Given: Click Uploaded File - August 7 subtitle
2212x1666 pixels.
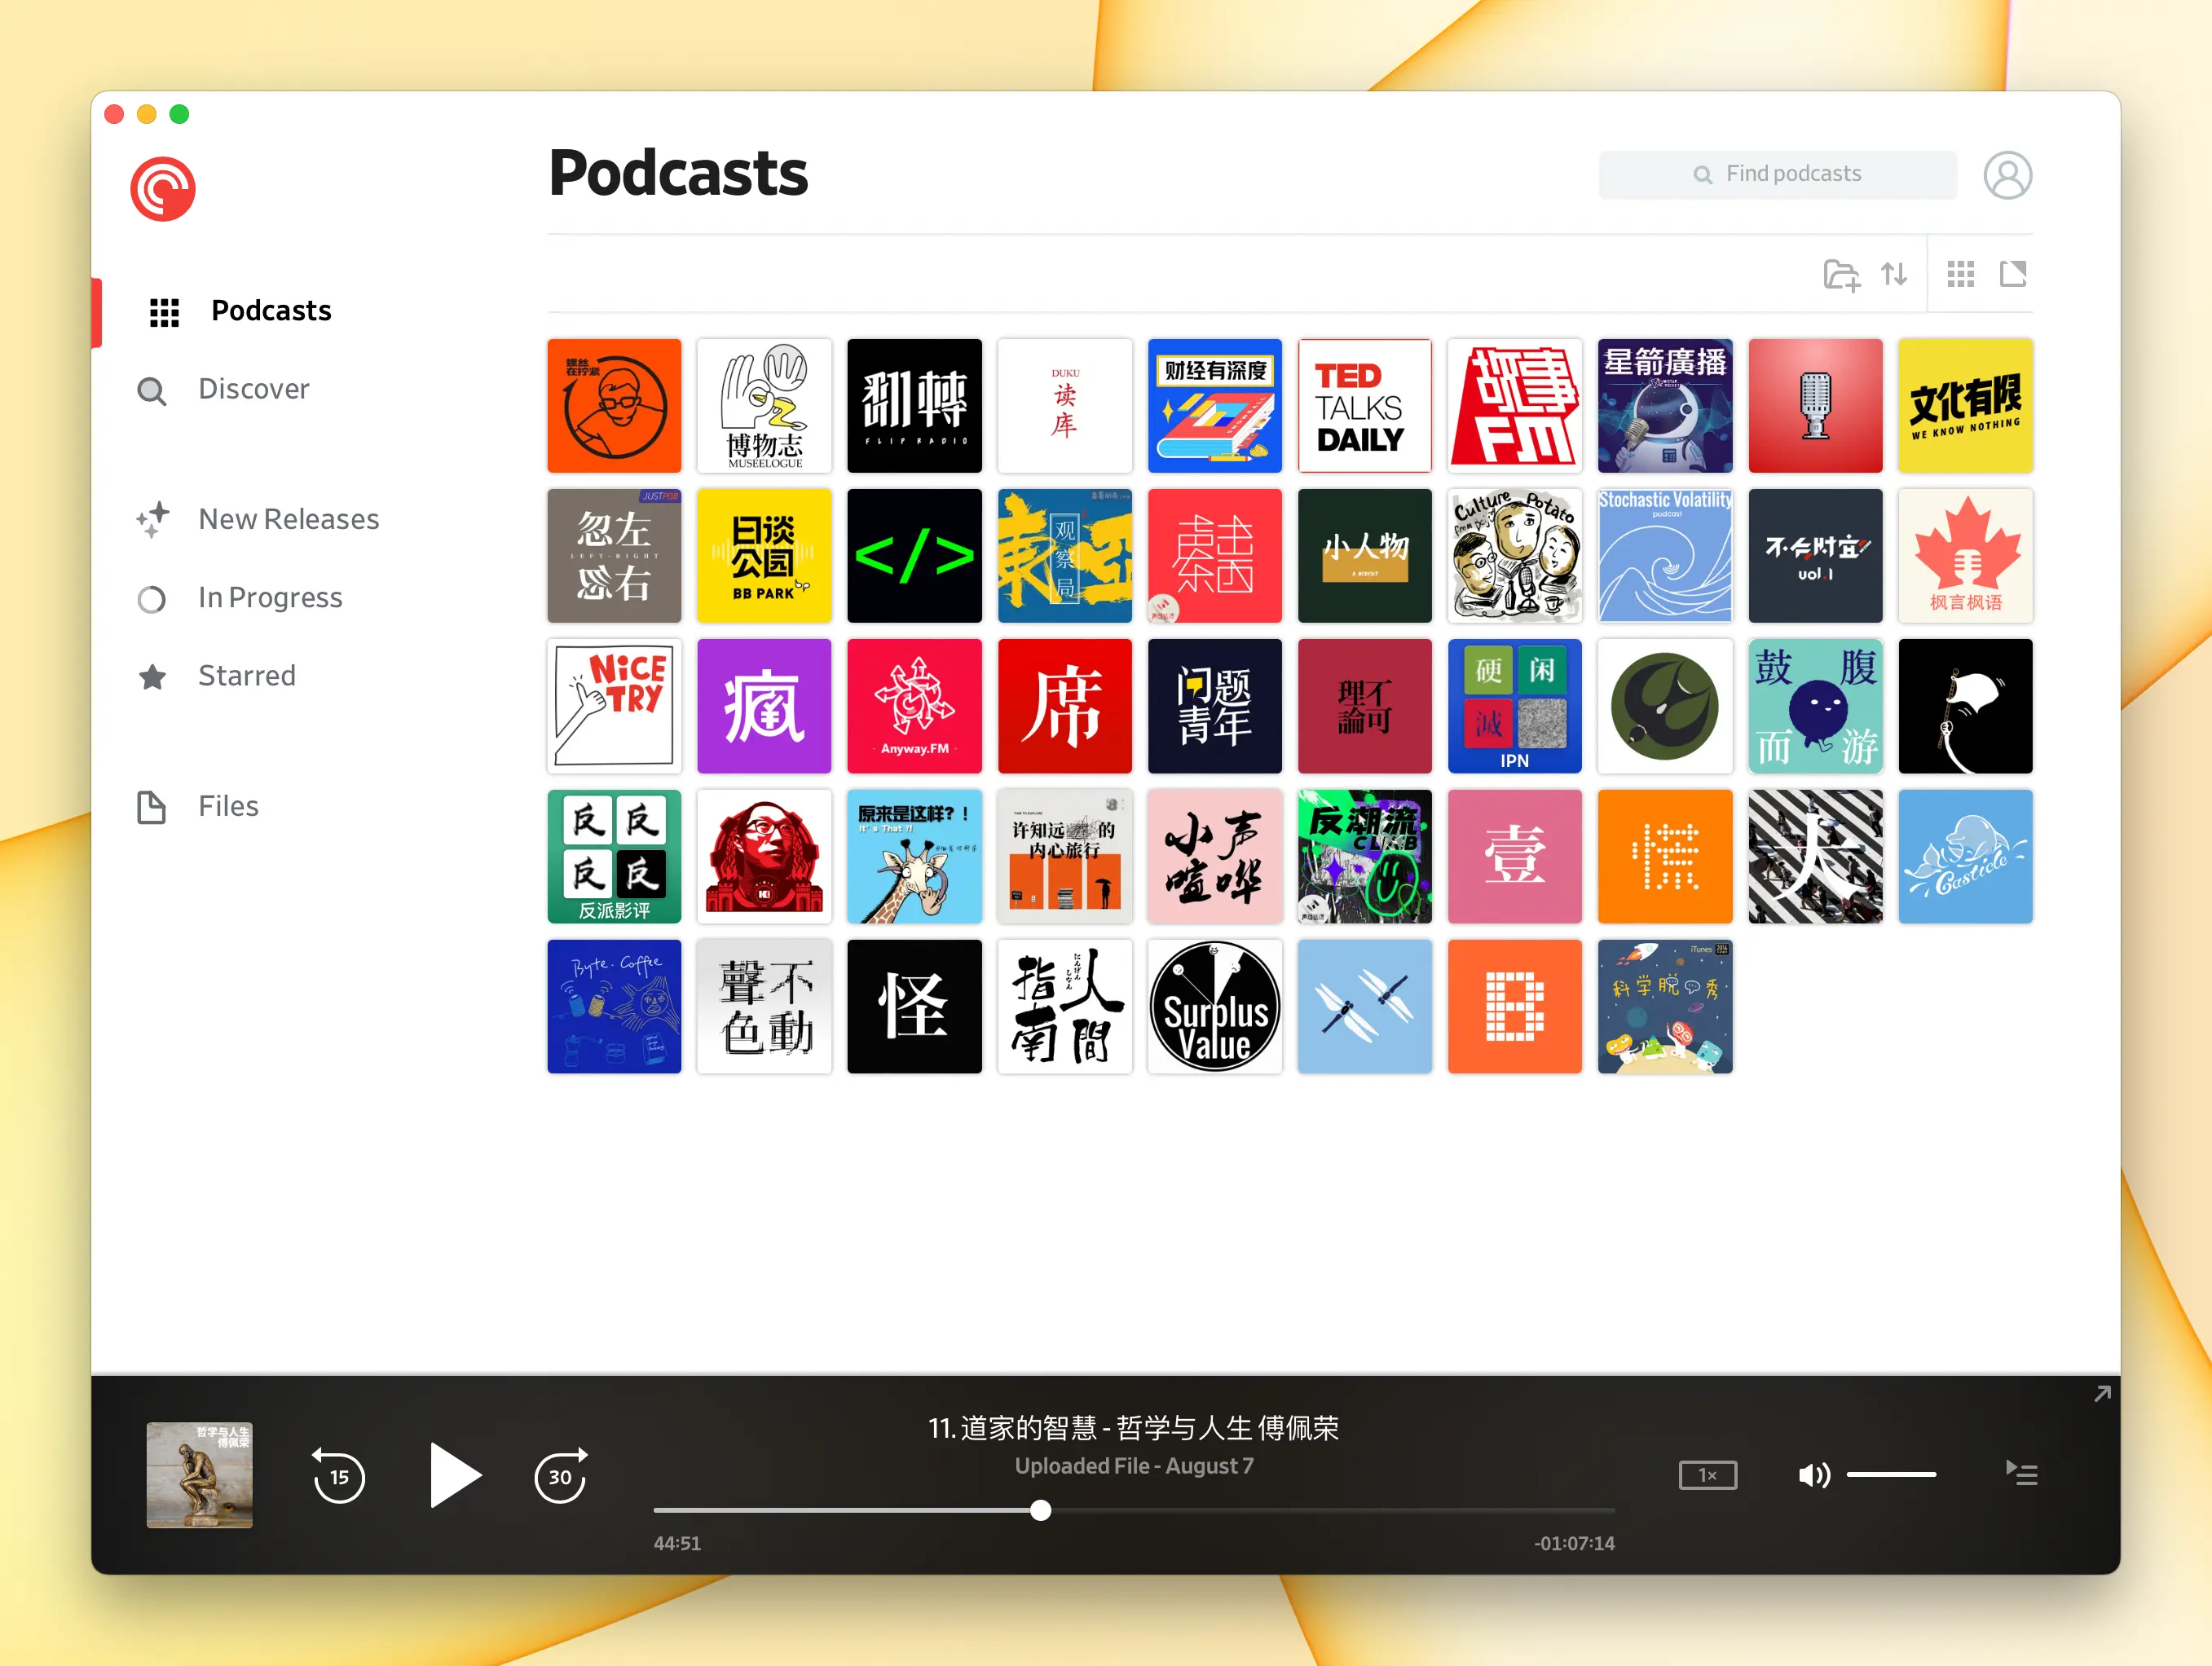Looking at the screenshot, I should 1133,1466.
